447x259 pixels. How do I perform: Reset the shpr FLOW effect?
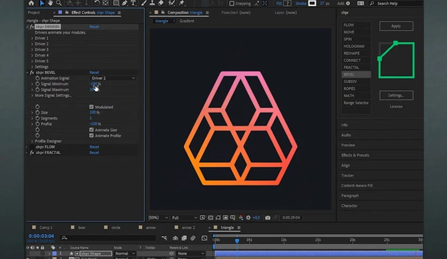tap(94, 147)
